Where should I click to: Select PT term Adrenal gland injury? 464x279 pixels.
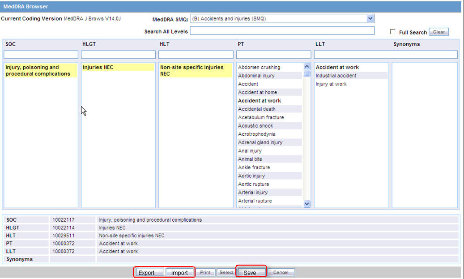point(269,142)
